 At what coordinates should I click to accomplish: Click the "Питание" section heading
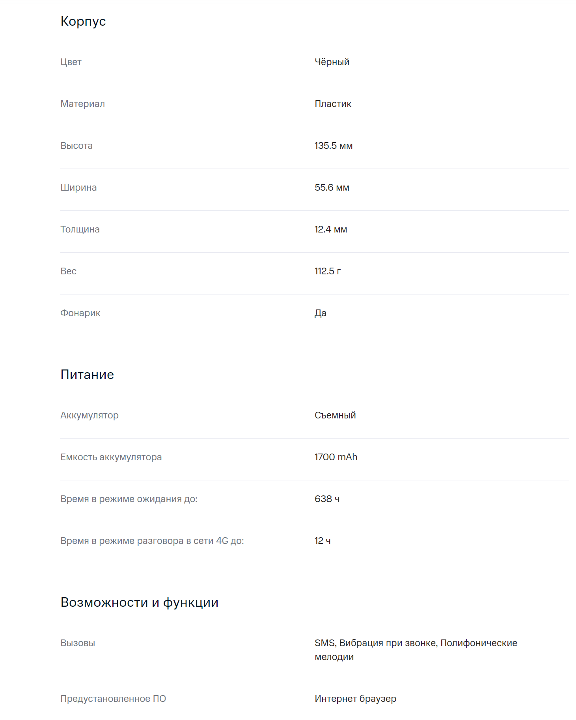(87, 375)
